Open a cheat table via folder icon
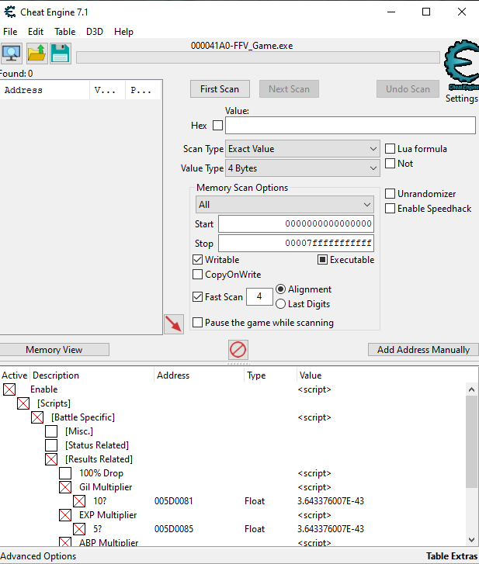The image size is (479, 564). (36, 54)
